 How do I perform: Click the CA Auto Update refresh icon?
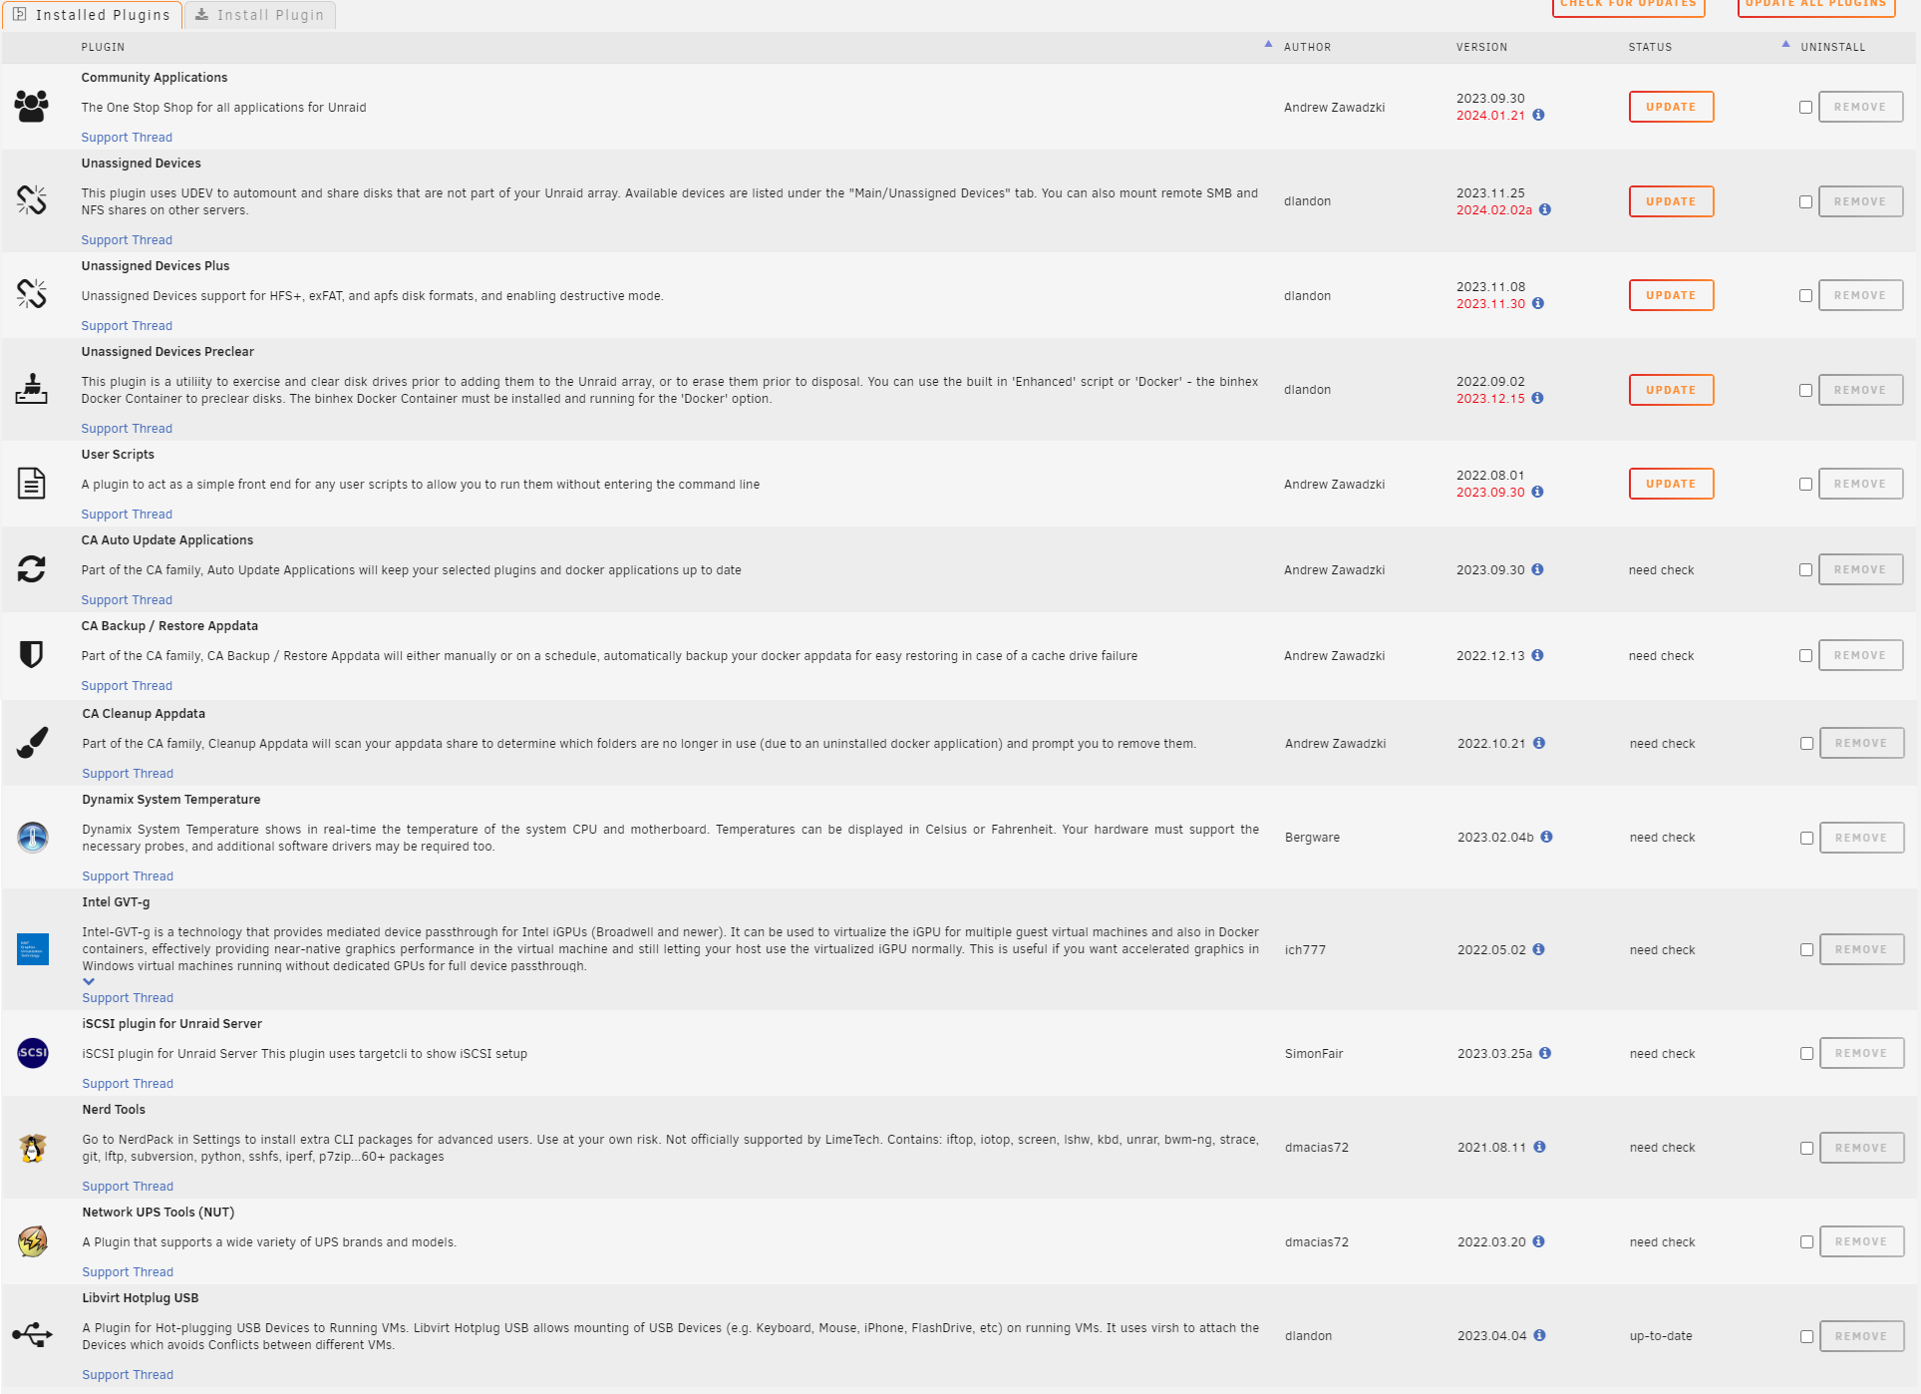pos(31,568)
